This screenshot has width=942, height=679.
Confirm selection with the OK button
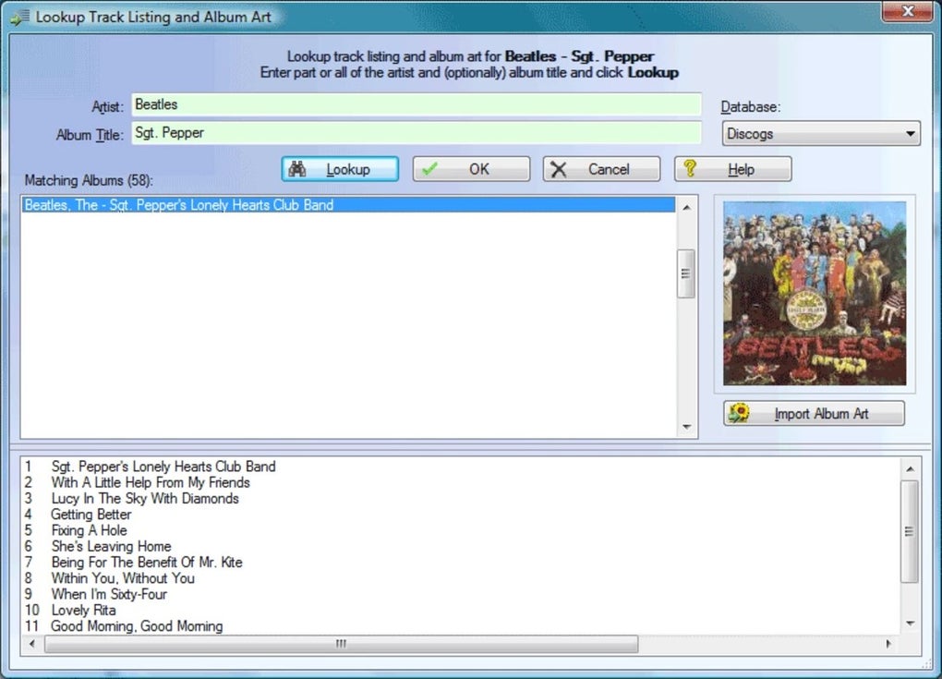coord(471,168)
